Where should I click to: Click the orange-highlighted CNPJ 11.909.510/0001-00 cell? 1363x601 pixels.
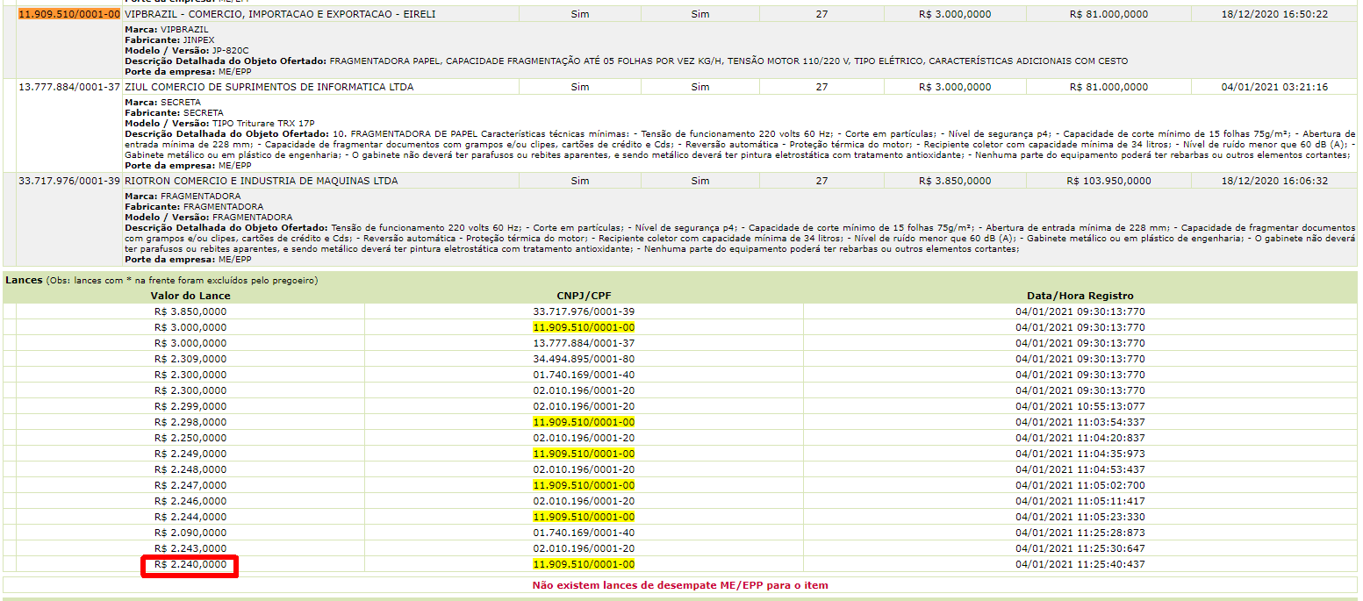point(68,15)
